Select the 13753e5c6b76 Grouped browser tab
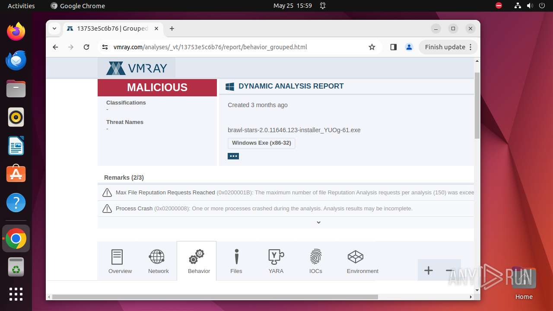The image size is (553, 311). (x=114, y=29)
